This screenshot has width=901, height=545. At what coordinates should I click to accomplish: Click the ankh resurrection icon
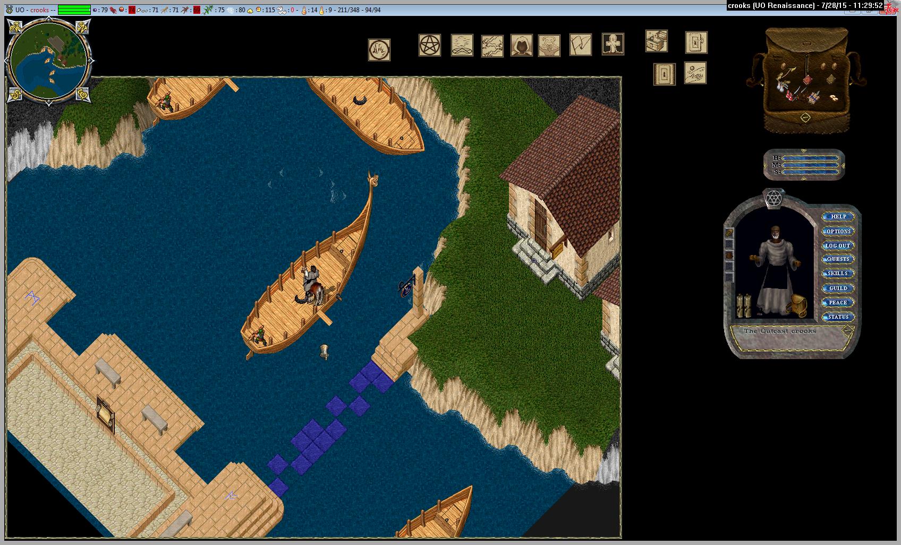point(613,44)
